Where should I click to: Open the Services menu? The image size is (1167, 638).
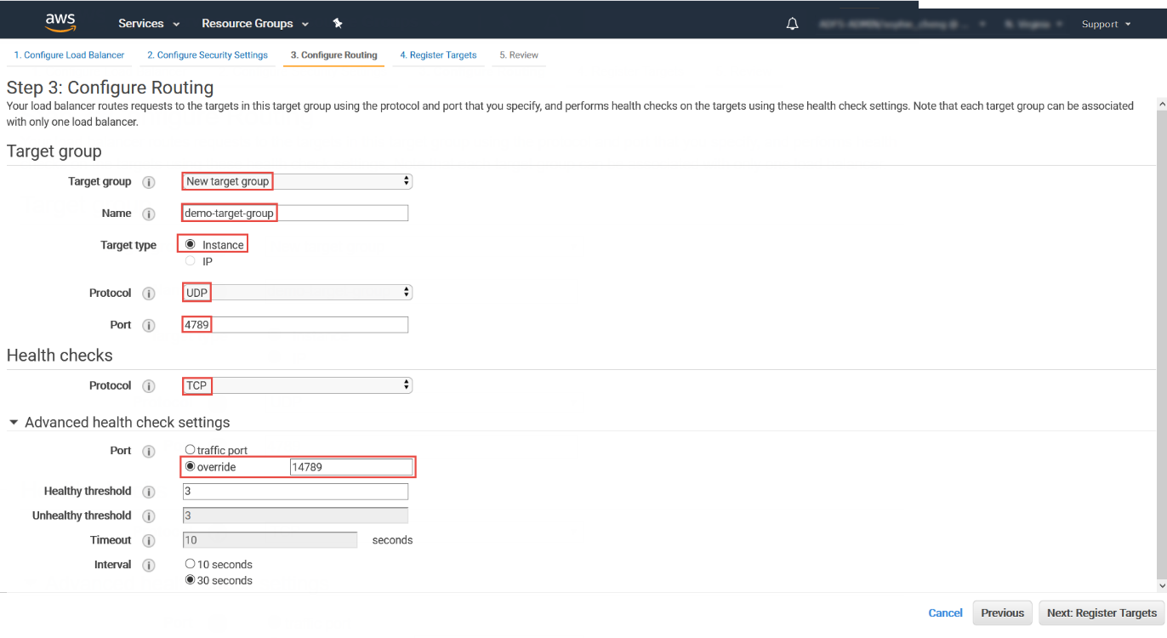pos(149,24)
